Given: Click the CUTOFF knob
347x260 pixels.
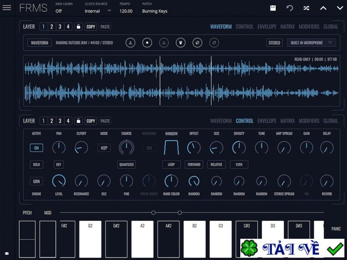Looking at the screenshot, I should coord(81,148).
